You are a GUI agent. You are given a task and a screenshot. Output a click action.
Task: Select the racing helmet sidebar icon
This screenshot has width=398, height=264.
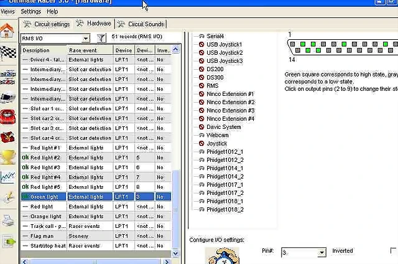[x=7, y=97]
